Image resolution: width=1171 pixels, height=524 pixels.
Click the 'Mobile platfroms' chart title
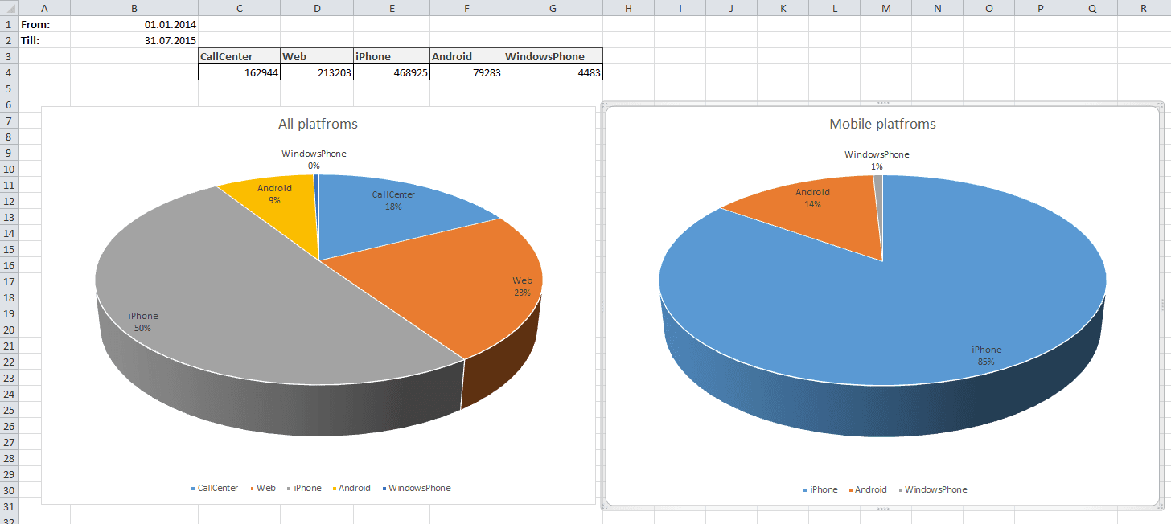point(882,124)
